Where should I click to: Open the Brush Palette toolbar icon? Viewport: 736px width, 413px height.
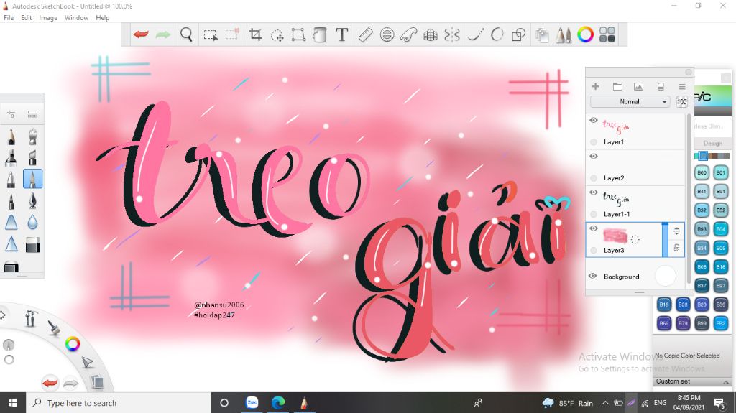pos(563,34)
